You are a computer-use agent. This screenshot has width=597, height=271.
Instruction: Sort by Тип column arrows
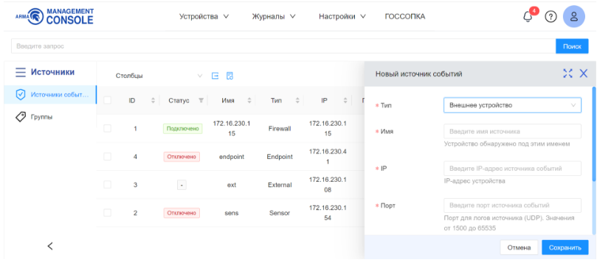(x=297, y=100)
